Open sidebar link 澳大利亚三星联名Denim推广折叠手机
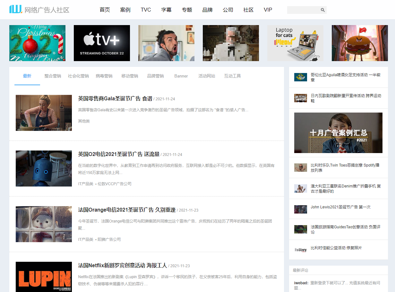 (346, 188)
